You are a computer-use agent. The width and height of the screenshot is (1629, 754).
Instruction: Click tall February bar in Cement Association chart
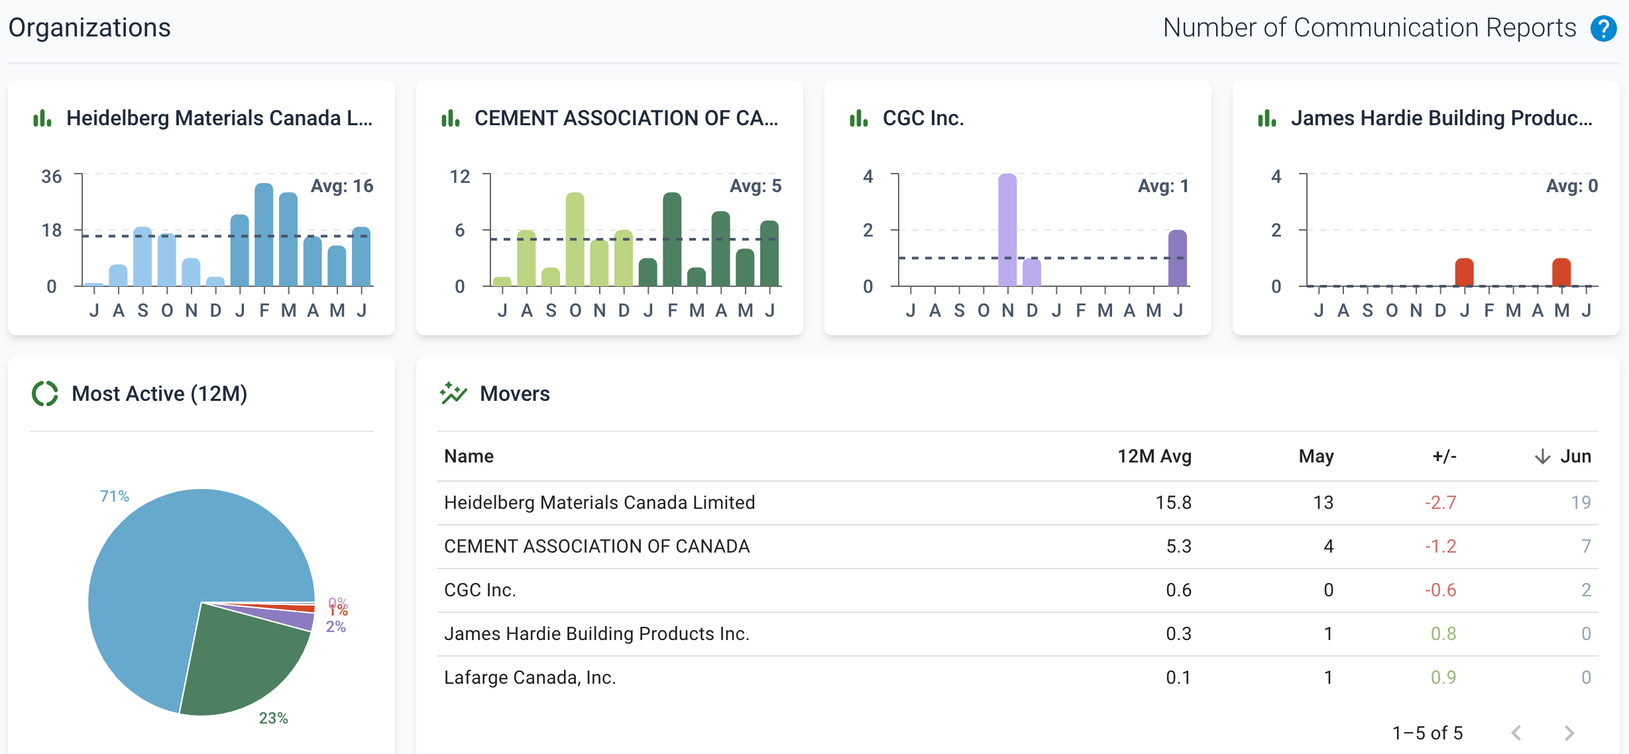pyautogui.click(x=672, y=239)
